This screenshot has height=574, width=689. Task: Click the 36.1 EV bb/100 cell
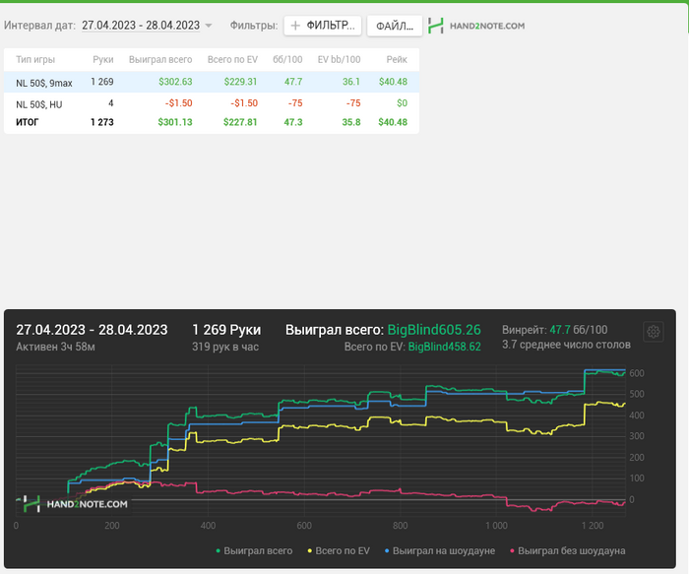(x=351, y=82)
